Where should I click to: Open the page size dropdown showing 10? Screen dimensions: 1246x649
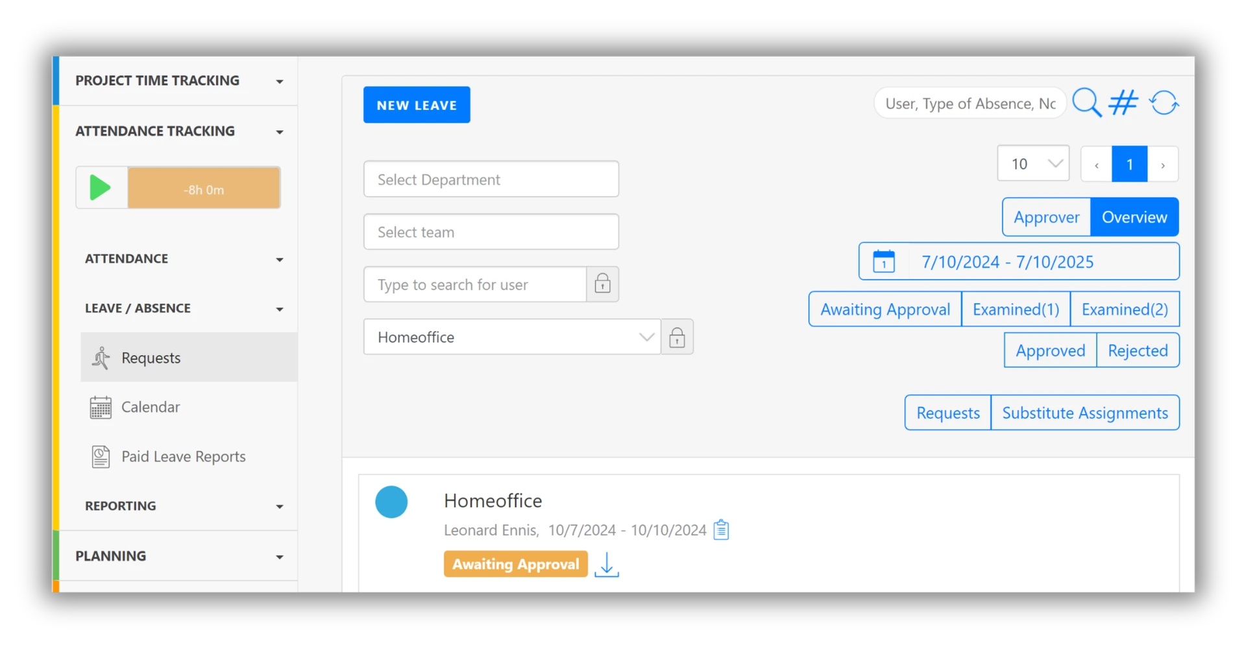click(x=1032, y=164)
